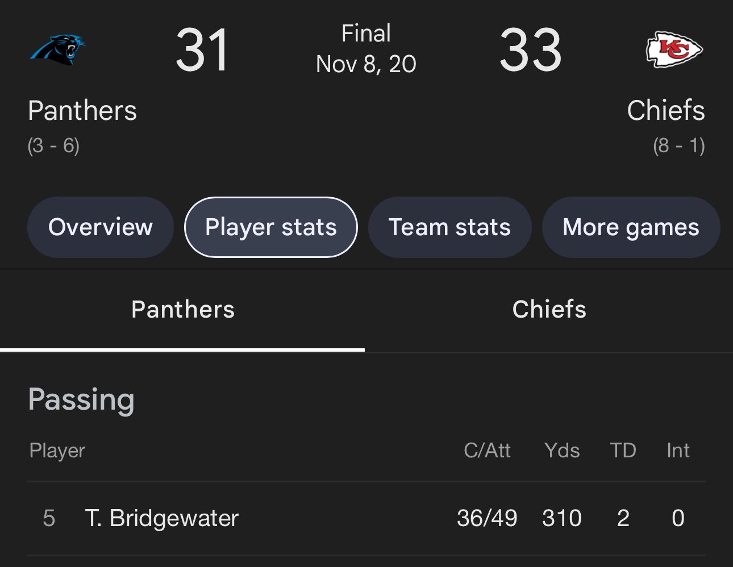Click the Panthers team name in header
This screenshot has width=733, height=567.
click(x=82, y=111)
